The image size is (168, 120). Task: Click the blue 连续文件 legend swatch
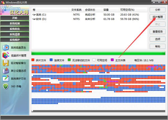click(51, 60)
